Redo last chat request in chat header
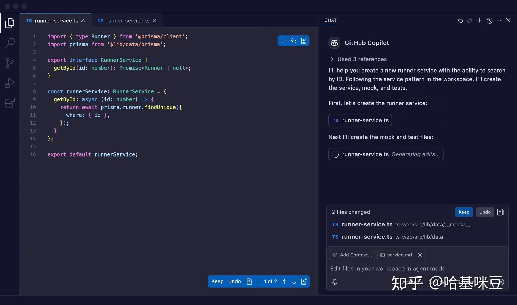 (x=470, y=20)
